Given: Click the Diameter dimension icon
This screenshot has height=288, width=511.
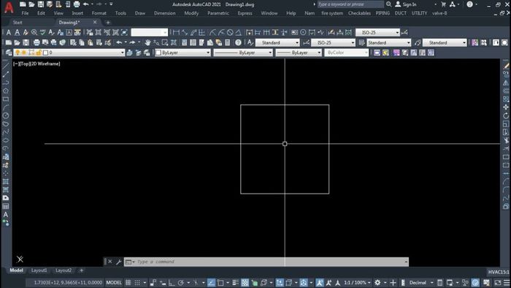Looking at the screenshot, I should point(230,32).
